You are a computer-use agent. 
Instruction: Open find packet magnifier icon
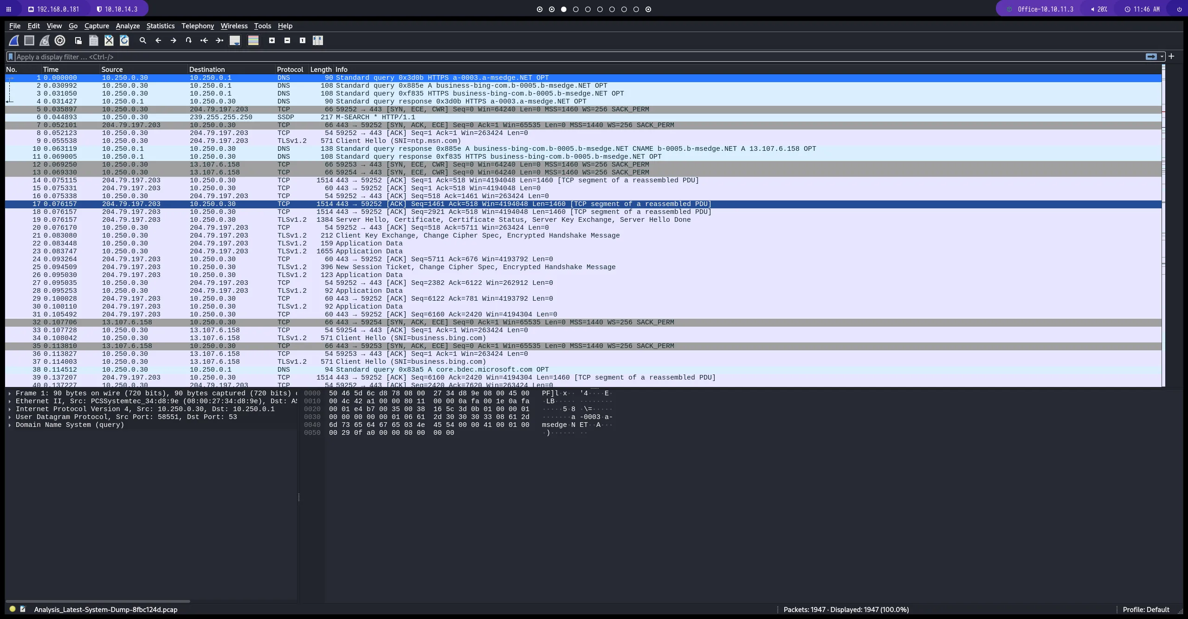[x=143, y=40]
